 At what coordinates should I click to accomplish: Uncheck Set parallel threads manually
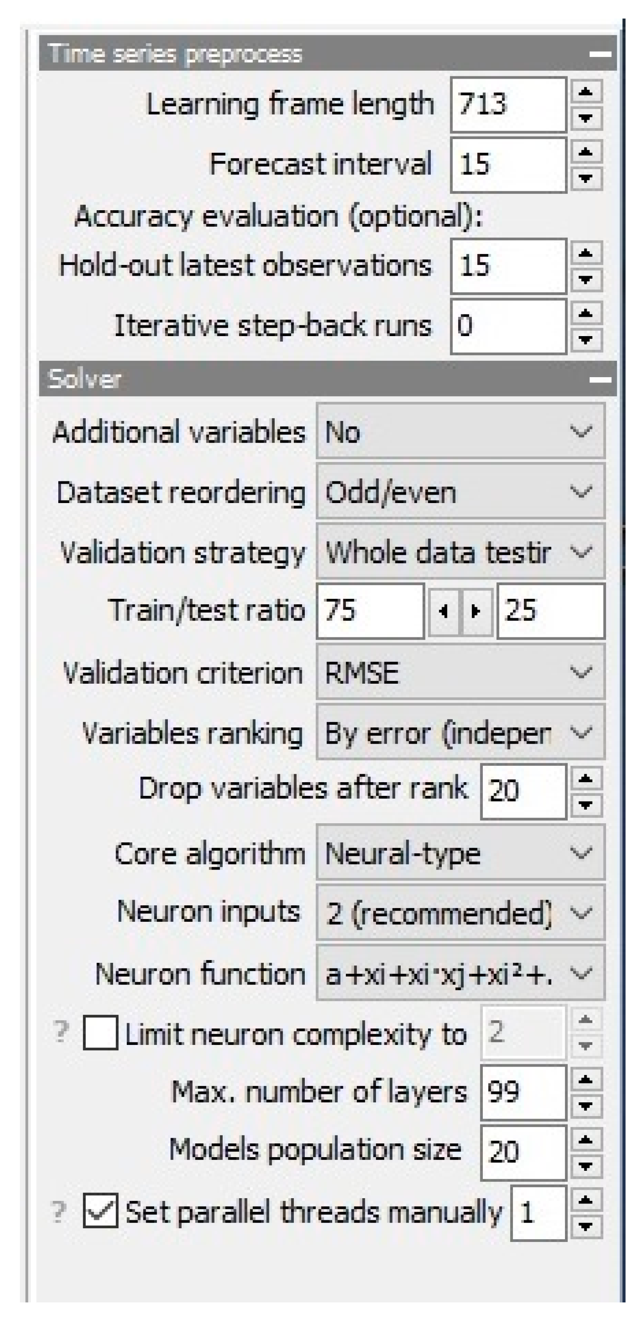100,1211
